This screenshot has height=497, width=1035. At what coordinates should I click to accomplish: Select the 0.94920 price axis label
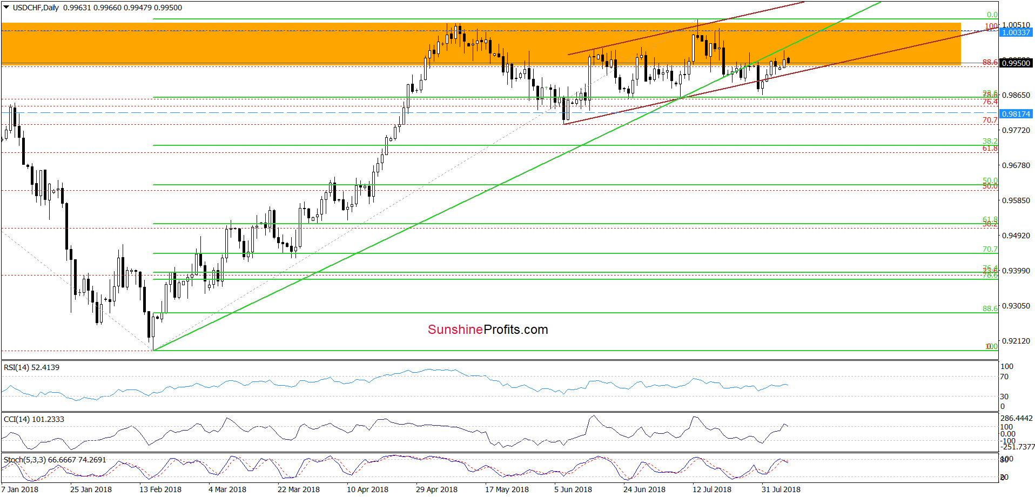[x=1016, y=236]
